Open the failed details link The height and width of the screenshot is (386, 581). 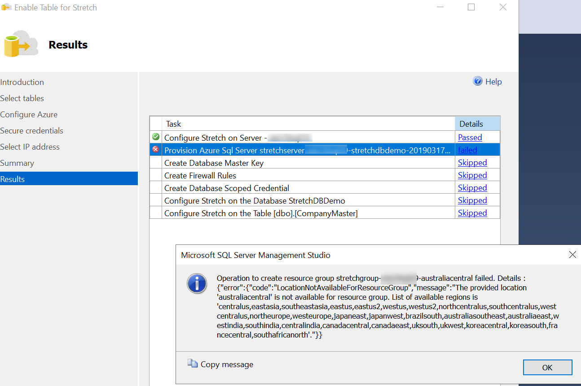click(467, 150)
